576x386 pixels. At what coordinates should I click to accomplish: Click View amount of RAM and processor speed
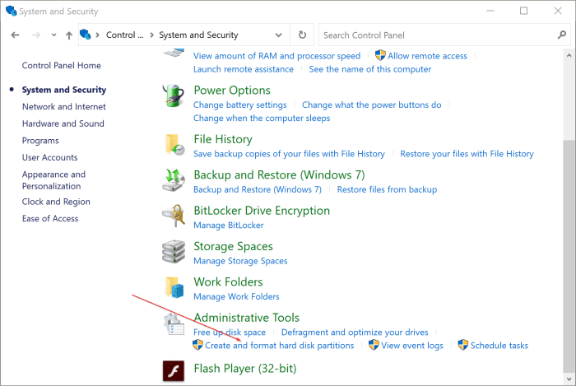coord(277,56)
